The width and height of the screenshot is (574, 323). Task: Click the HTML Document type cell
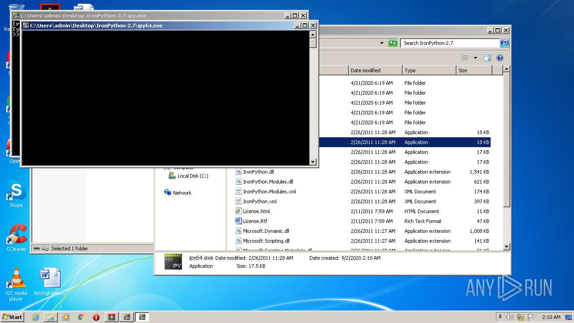422,211
